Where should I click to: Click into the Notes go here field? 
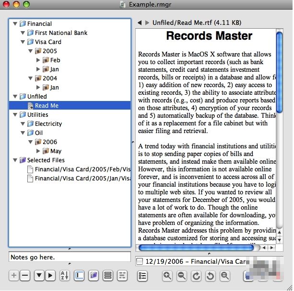pos(70,257)
